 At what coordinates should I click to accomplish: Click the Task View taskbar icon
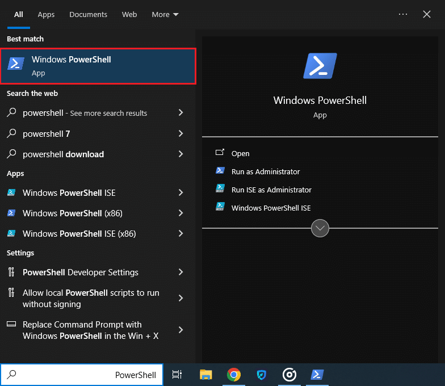coord(177,375)
